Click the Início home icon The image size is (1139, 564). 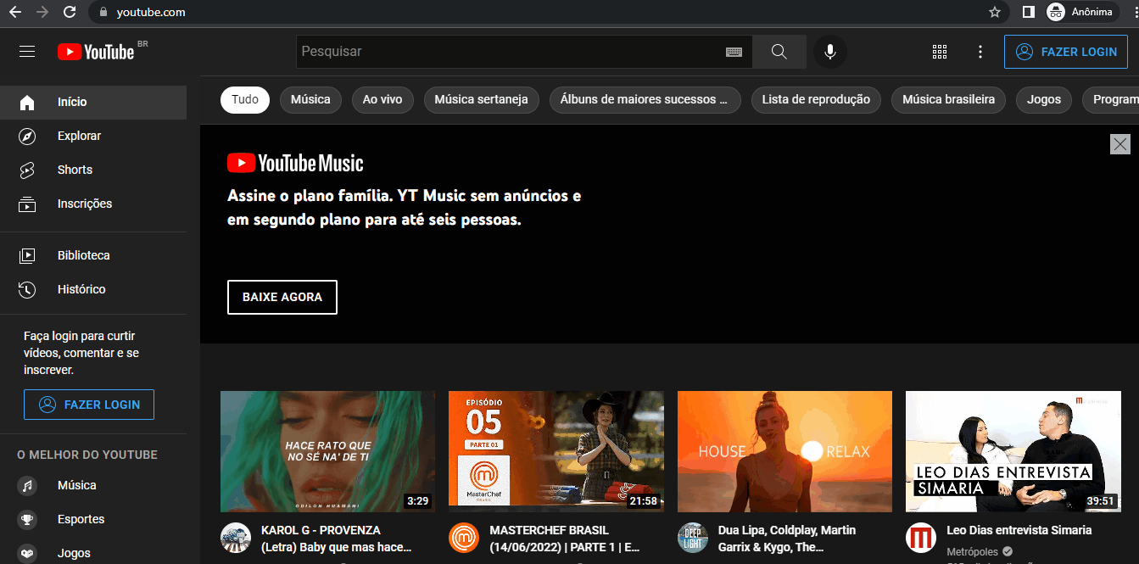(27, 102)
